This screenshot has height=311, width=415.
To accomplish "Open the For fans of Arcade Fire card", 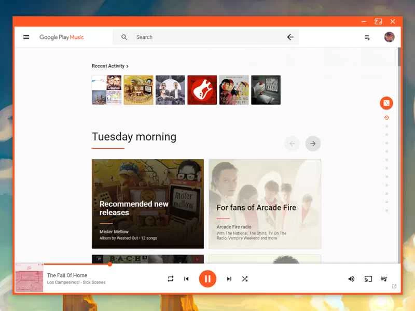I will [x=265, y=204].
